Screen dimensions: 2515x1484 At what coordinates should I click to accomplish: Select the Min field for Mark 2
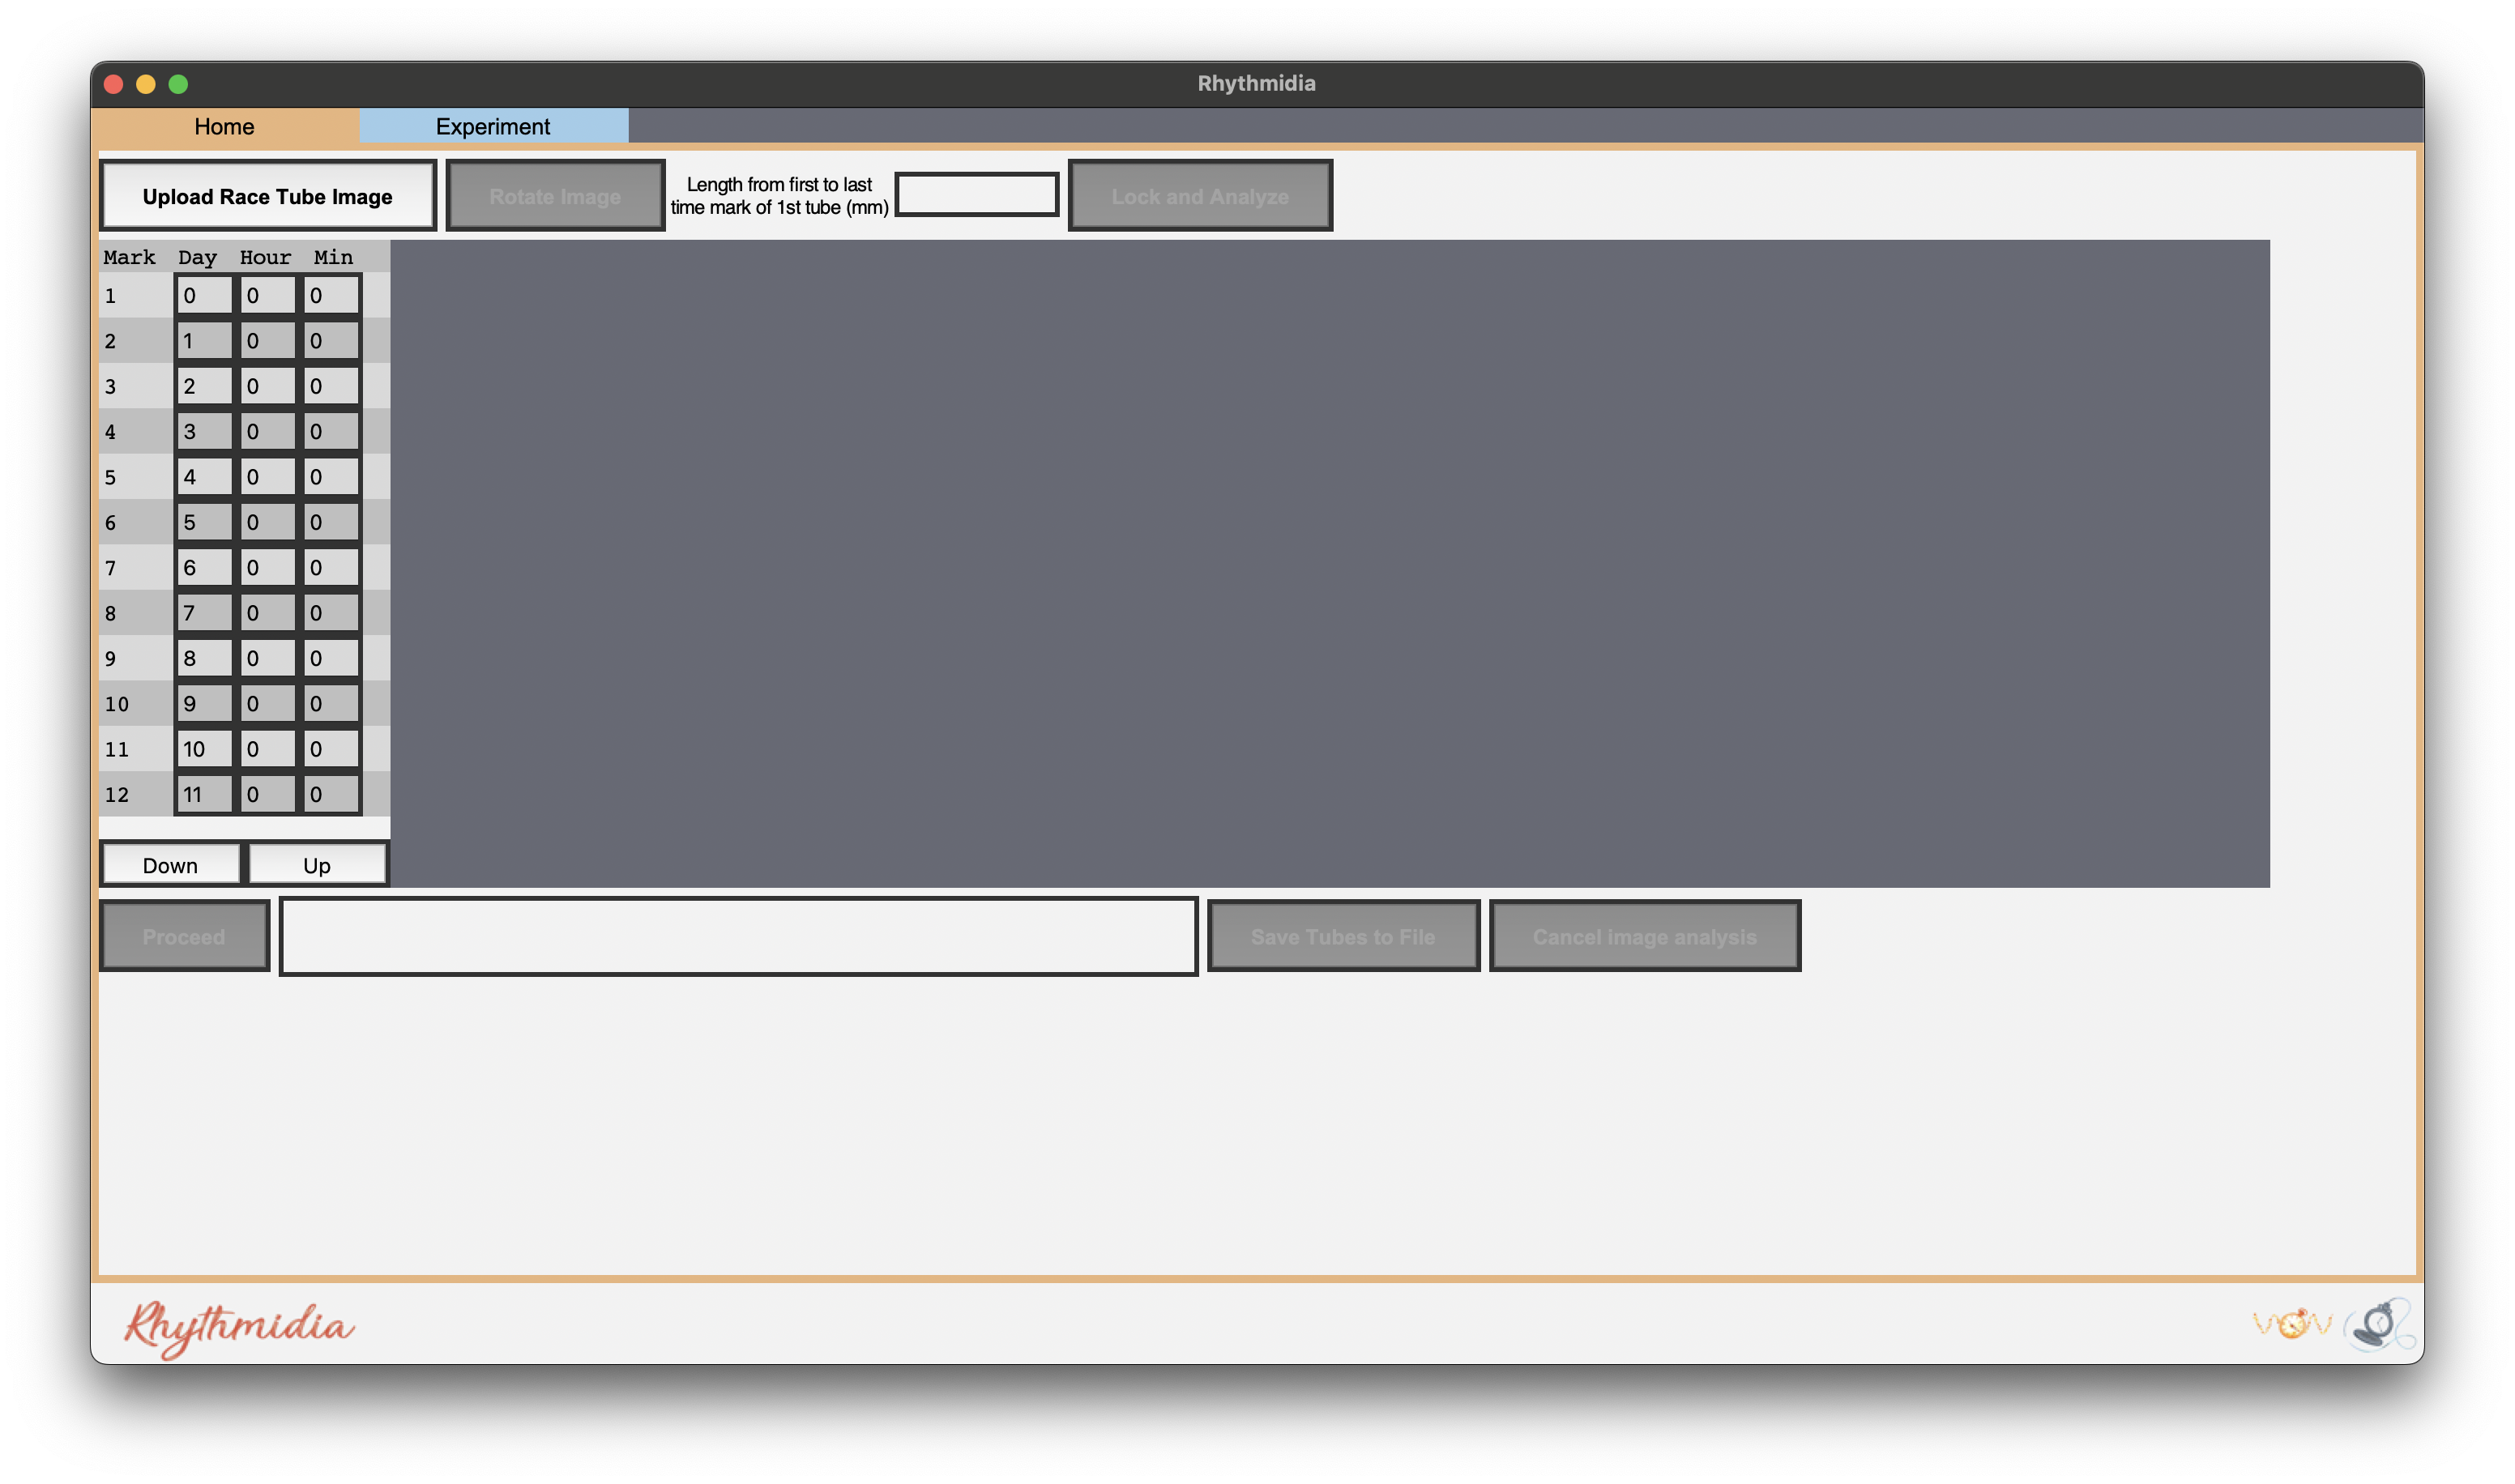(x=331, y=340)
